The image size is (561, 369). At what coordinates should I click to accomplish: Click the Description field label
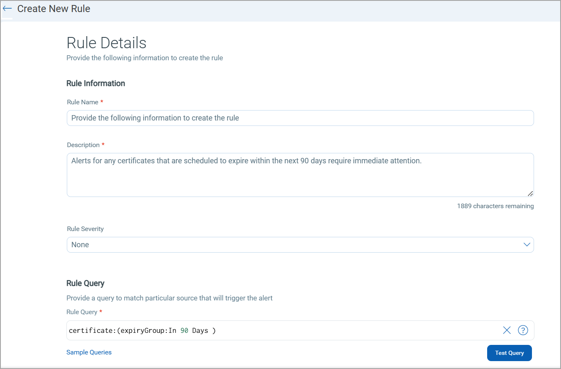pyautogui.click(x=83, y=145)
